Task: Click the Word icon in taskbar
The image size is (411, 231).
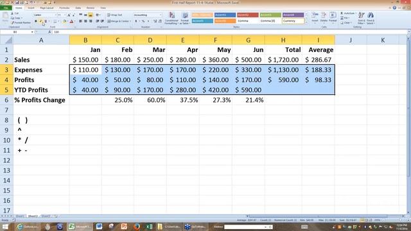Action: 99,227
